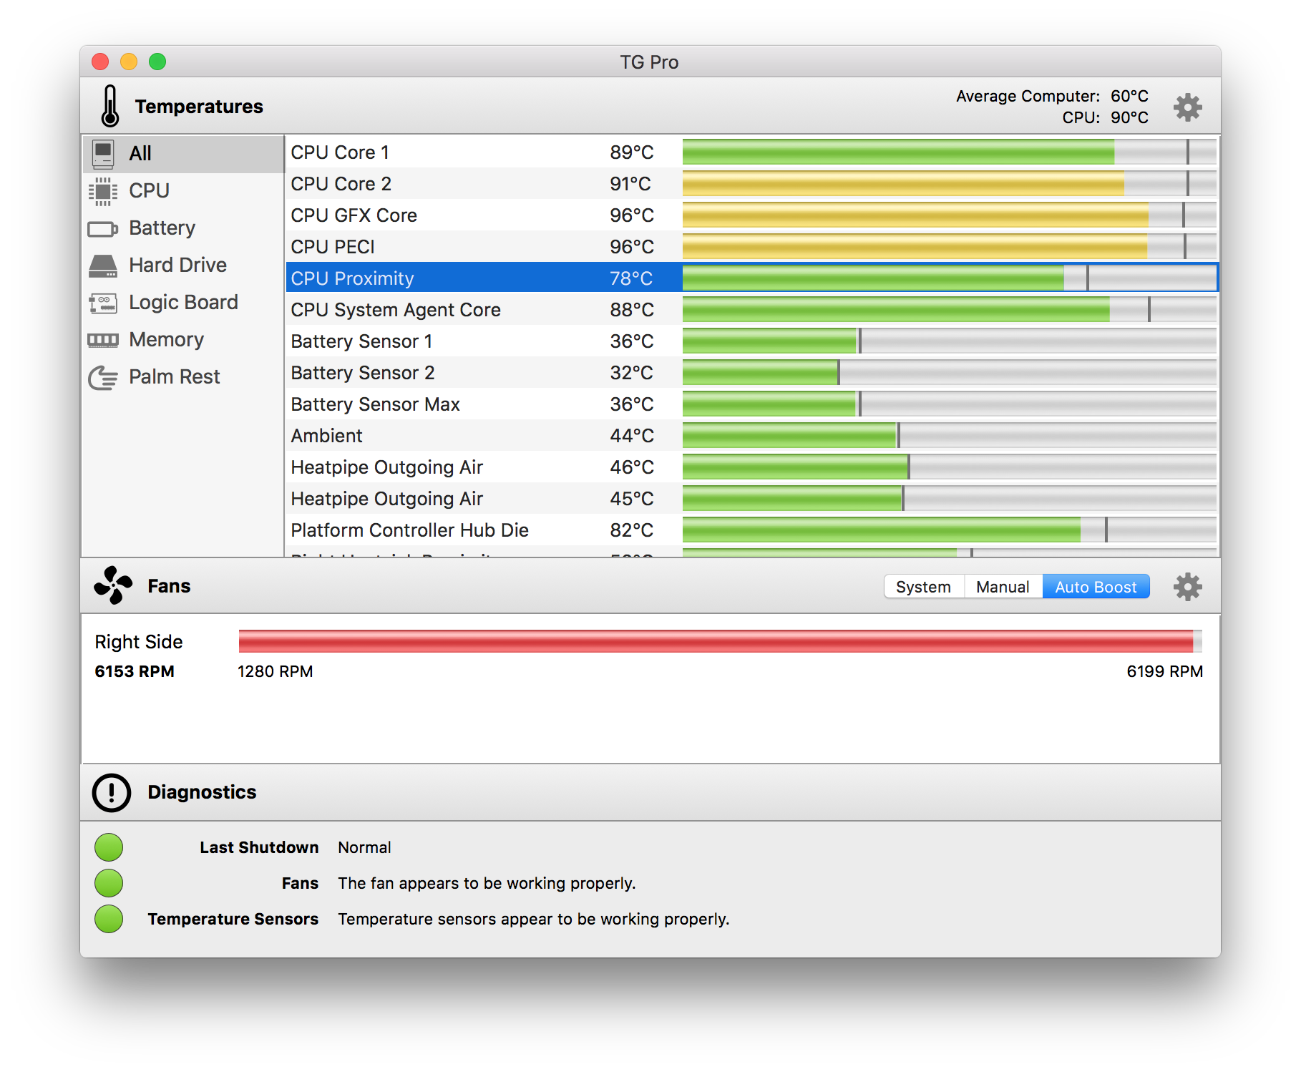Click the fan blades icon
This screenshot has height=1072, width=1301.
point(113,585)
